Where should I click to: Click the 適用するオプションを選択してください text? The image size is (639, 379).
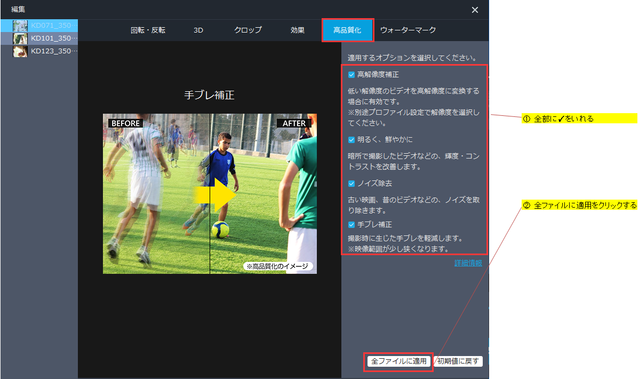pyautogui.click(x=412, y=58)
